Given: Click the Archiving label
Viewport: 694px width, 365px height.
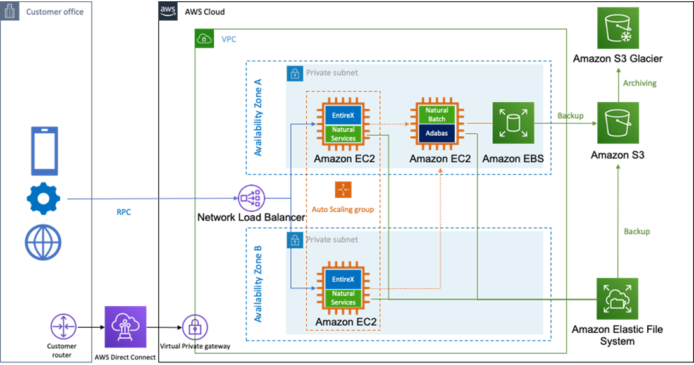Looking at the screenshot, I should coord(640,83).
